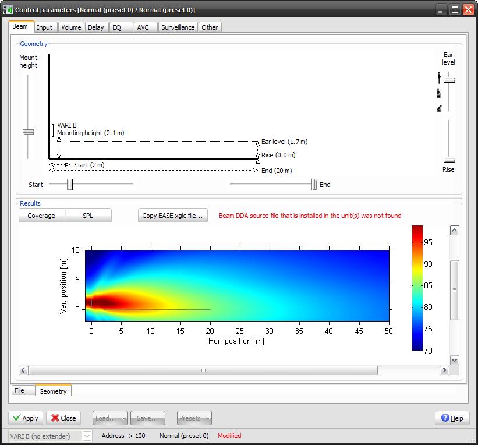The width and height of the screenshot is (478, 445).
Task: Click the Save button
Action: pyautogui.click(x=148, y=418)
